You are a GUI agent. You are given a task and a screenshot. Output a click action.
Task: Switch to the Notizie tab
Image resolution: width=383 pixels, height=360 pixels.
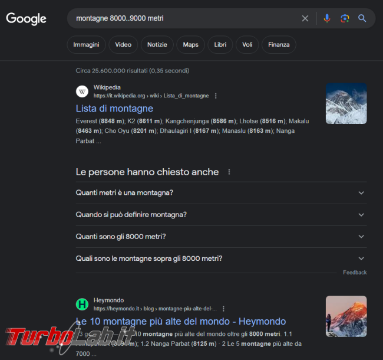click(x=157, y=44)
